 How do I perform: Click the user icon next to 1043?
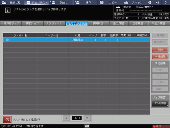pos(117,10)
